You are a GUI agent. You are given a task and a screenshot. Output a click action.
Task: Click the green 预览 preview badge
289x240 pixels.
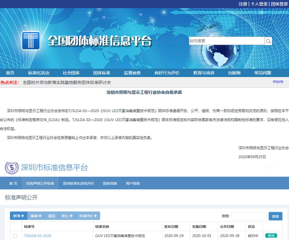[x=271, y=236]
